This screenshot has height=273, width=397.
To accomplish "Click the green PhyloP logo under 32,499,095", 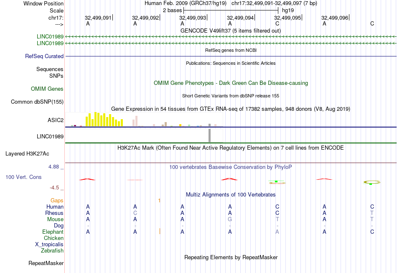I will click(x=277, y=182).
